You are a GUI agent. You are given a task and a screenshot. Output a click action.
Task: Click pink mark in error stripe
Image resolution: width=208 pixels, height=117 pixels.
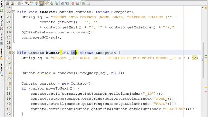206,92
